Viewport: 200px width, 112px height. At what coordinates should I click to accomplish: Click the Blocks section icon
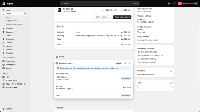[57, 57]
